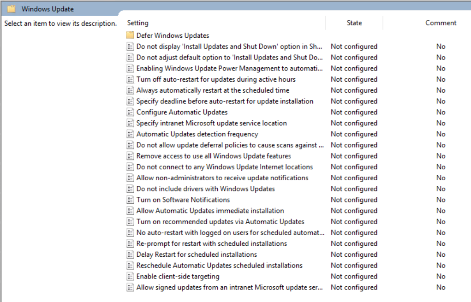Click policy icon beside Configure Automatic Updates
The height and width of the screenshot is (302, 471).
[x=130, y=113]
